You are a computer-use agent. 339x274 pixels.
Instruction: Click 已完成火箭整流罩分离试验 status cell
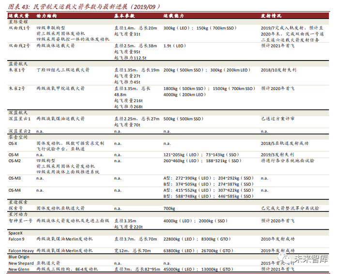tap(290, 208)
